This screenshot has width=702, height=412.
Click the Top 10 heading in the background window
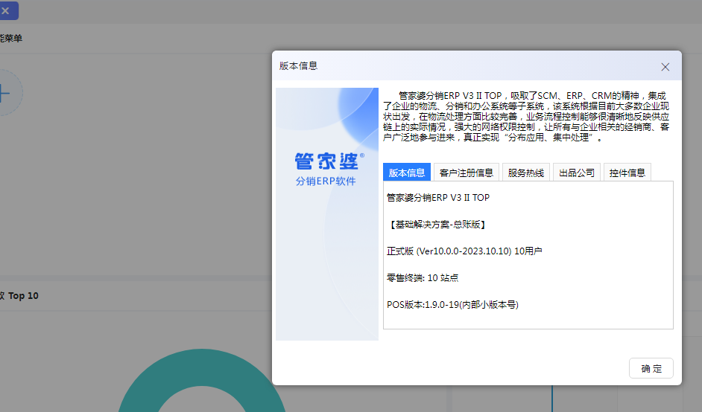point(19,296)
